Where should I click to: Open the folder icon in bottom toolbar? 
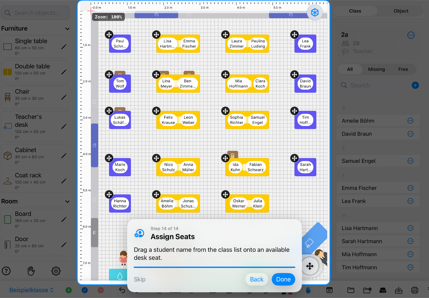tap(351, 290)
